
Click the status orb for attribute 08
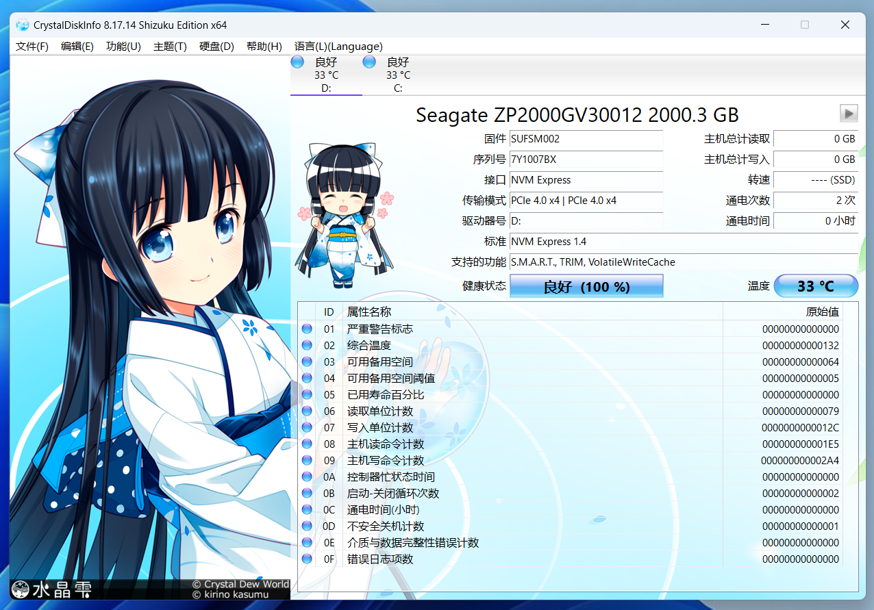pos(307,444)
